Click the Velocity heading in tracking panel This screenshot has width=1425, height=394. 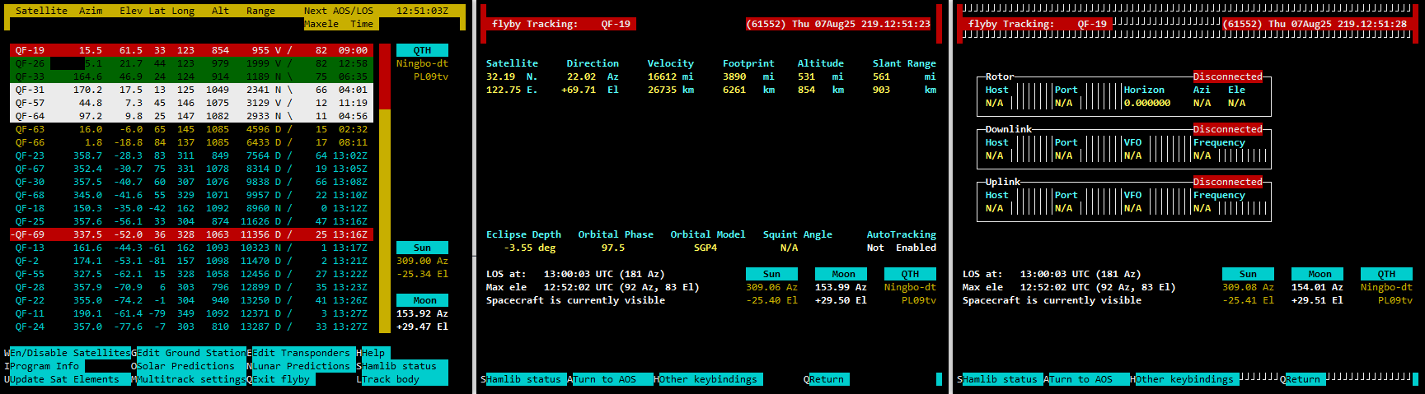670,63
